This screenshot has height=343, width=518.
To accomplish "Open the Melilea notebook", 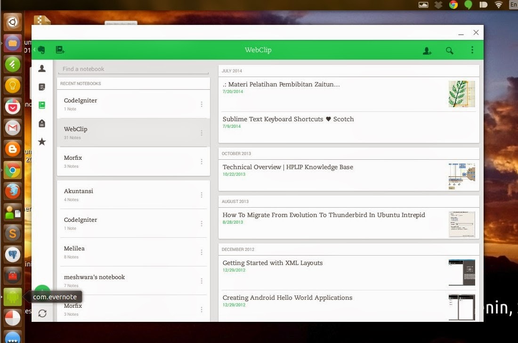I will [x=133, y=252].
